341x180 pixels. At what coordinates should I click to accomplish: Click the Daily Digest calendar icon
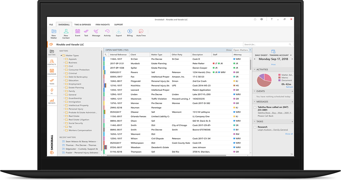[273, 51]
